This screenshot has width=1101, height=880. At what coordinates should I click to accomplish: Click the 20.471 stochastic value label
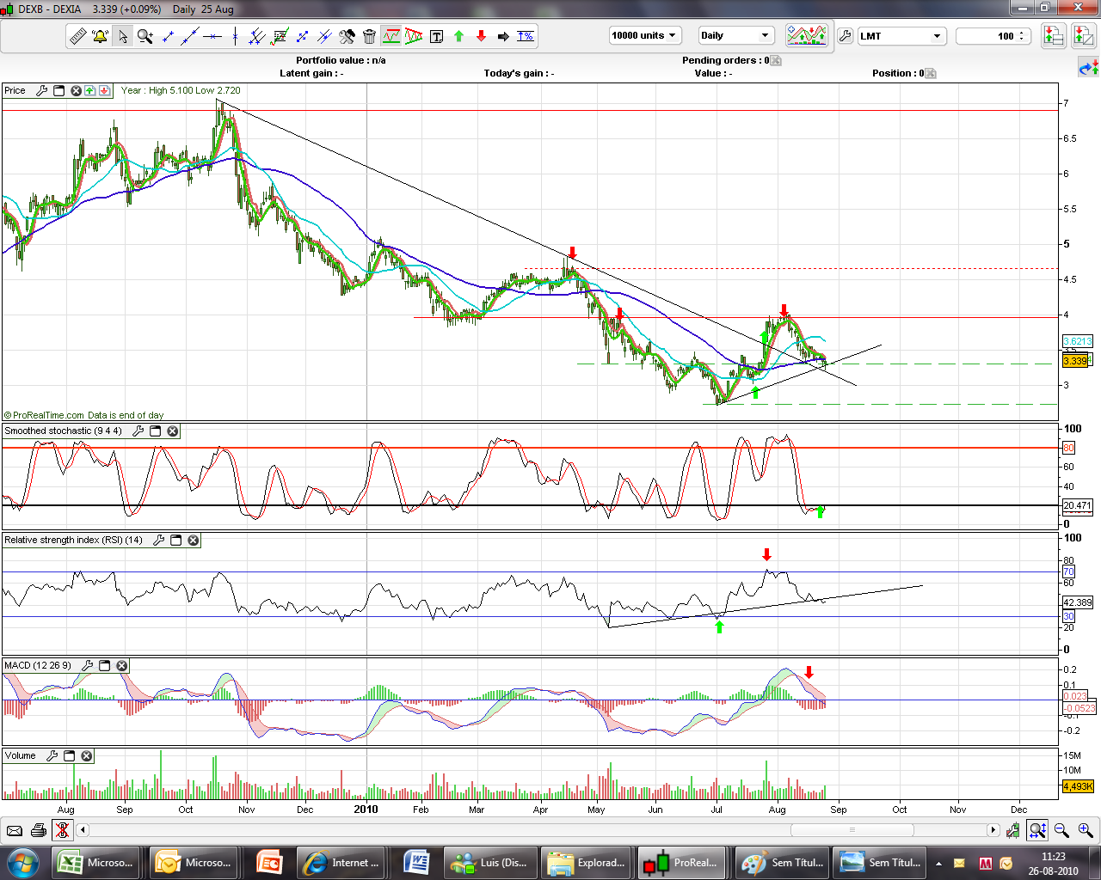pyautogui.click(x=1078, y=505)
